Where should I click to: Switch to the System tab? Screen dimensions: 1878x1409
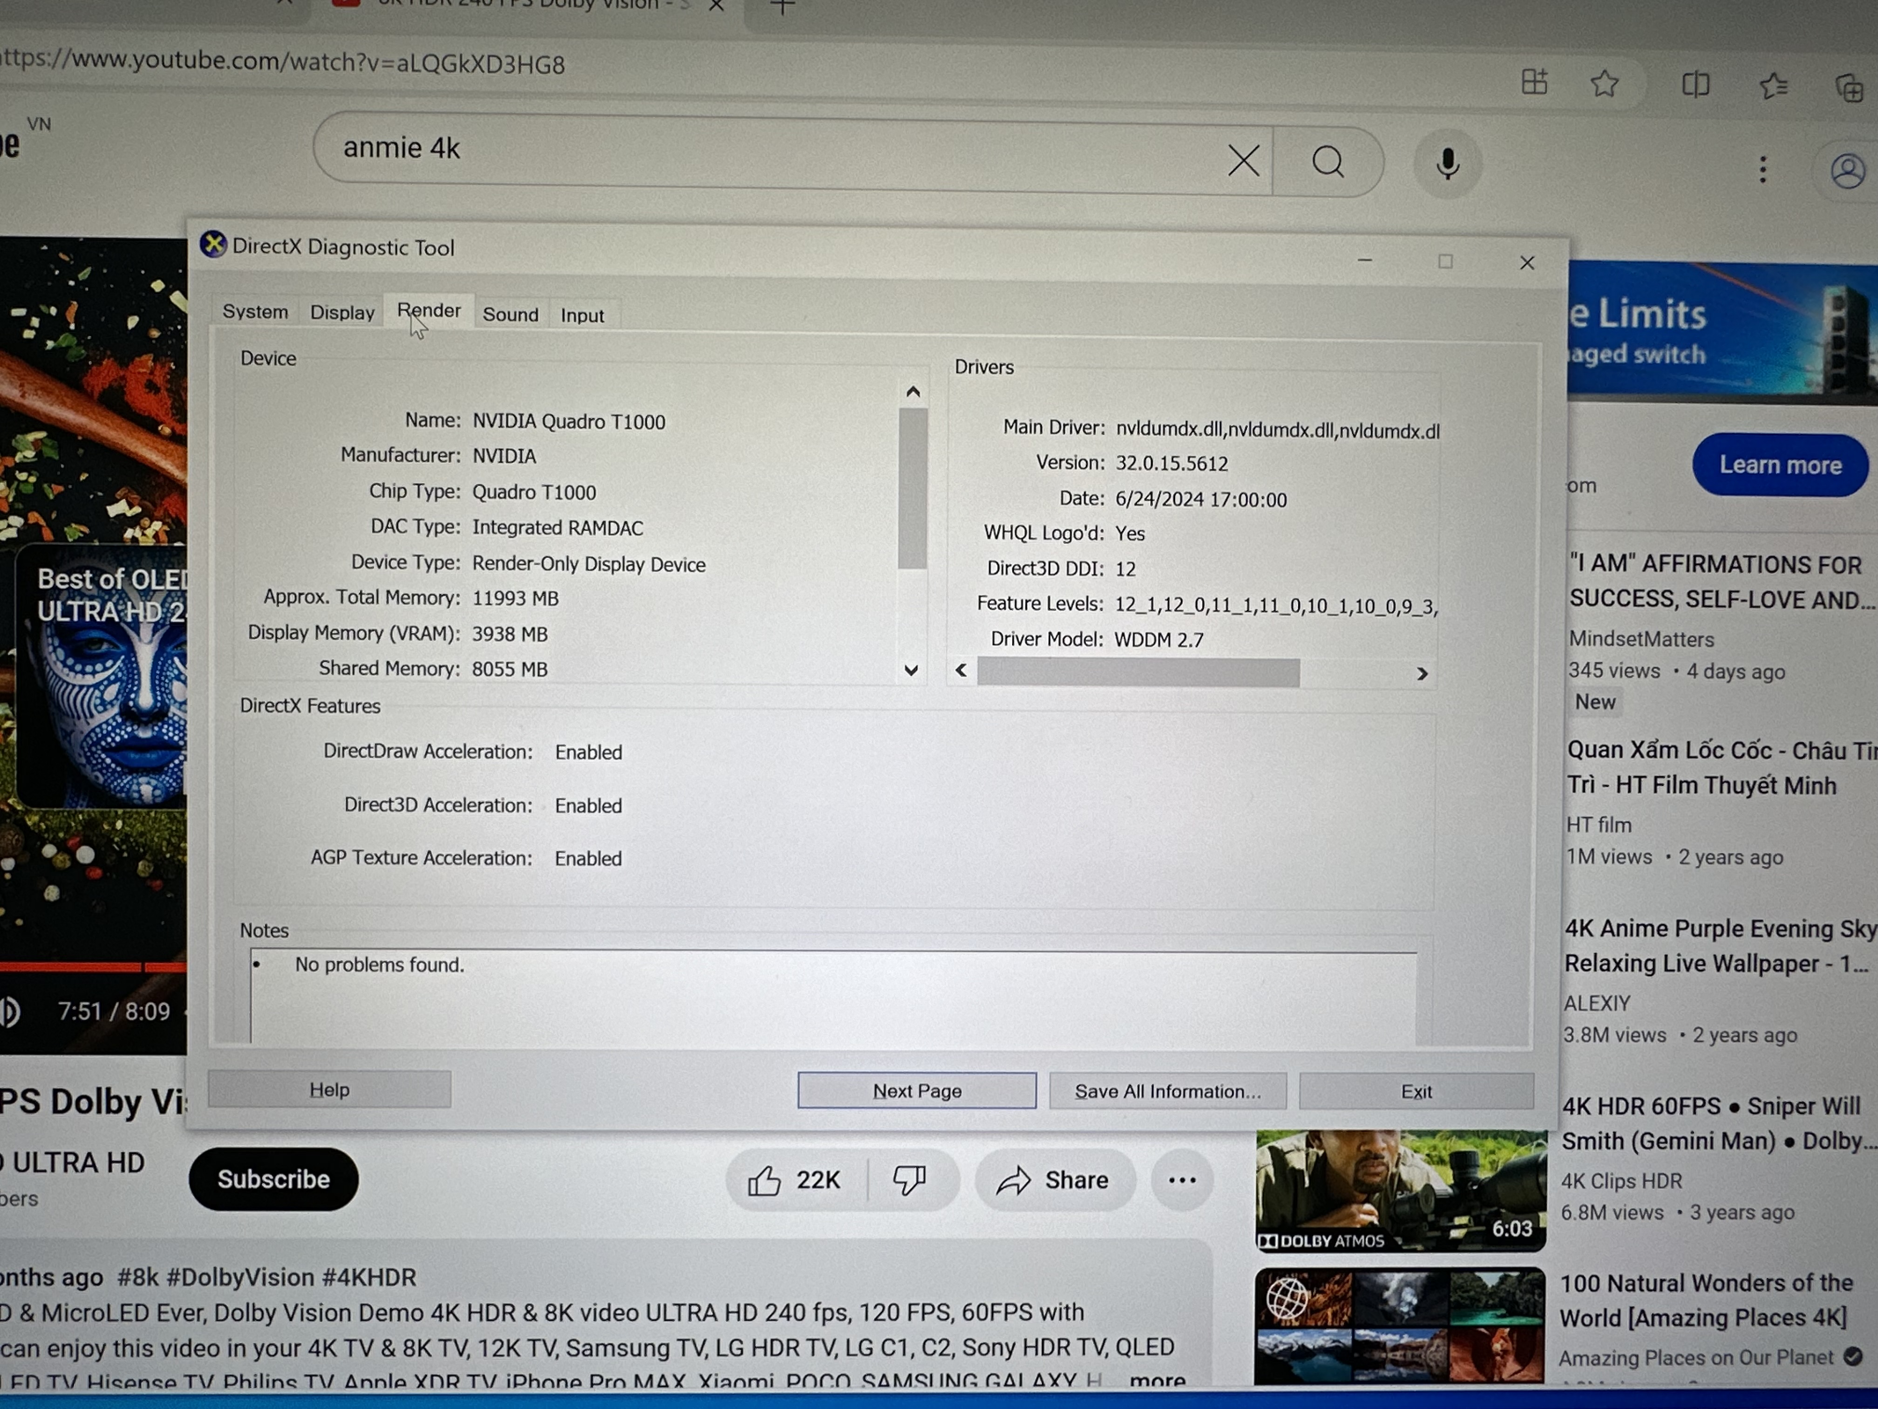point(255,312)
